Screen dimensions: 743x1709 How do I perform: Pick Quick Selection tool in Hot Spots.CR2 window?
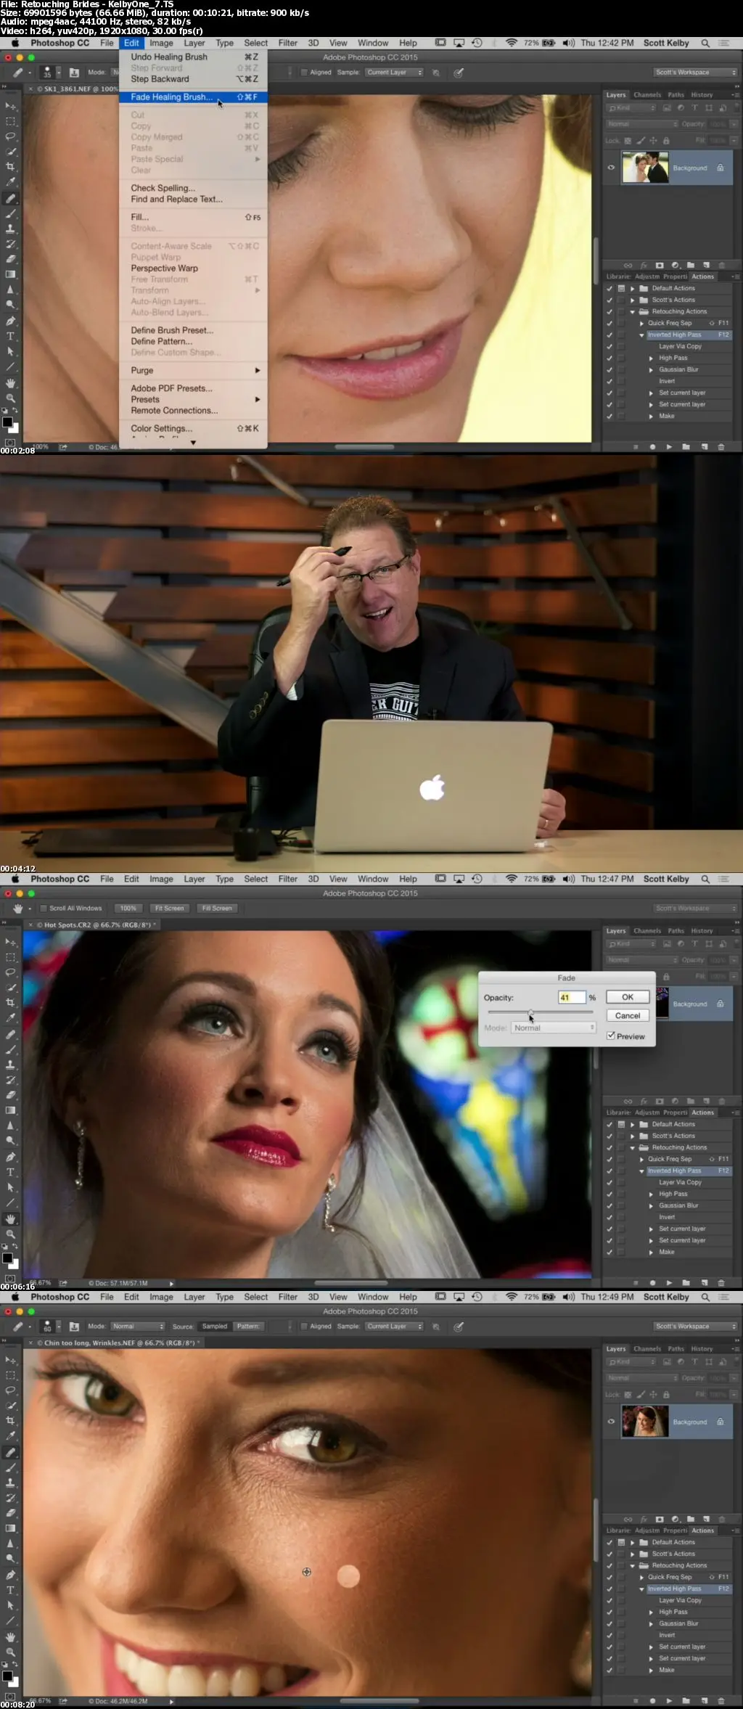pos(11,988)
